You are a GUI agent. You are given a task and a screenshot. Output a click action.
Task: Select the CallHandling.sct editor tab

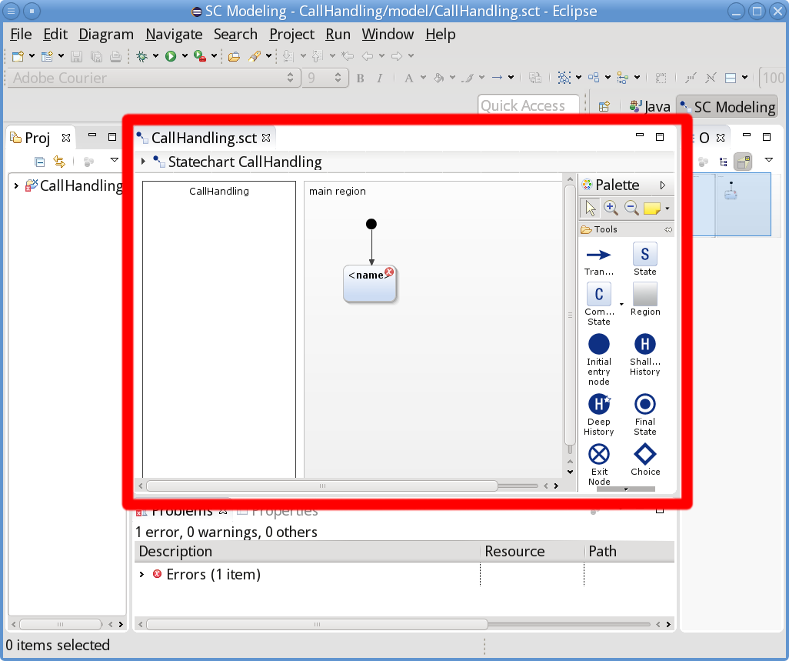[204, 138]
